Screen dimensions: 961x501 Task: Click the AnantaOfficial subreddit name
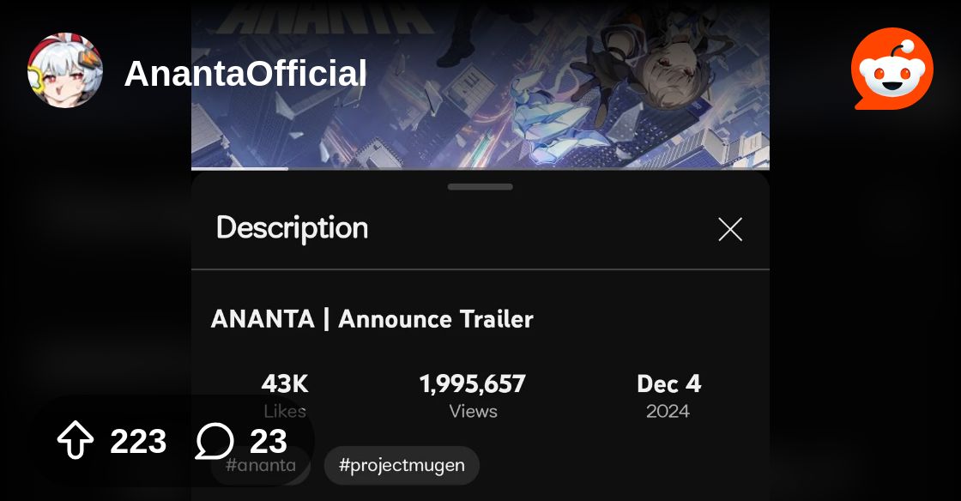245,74
